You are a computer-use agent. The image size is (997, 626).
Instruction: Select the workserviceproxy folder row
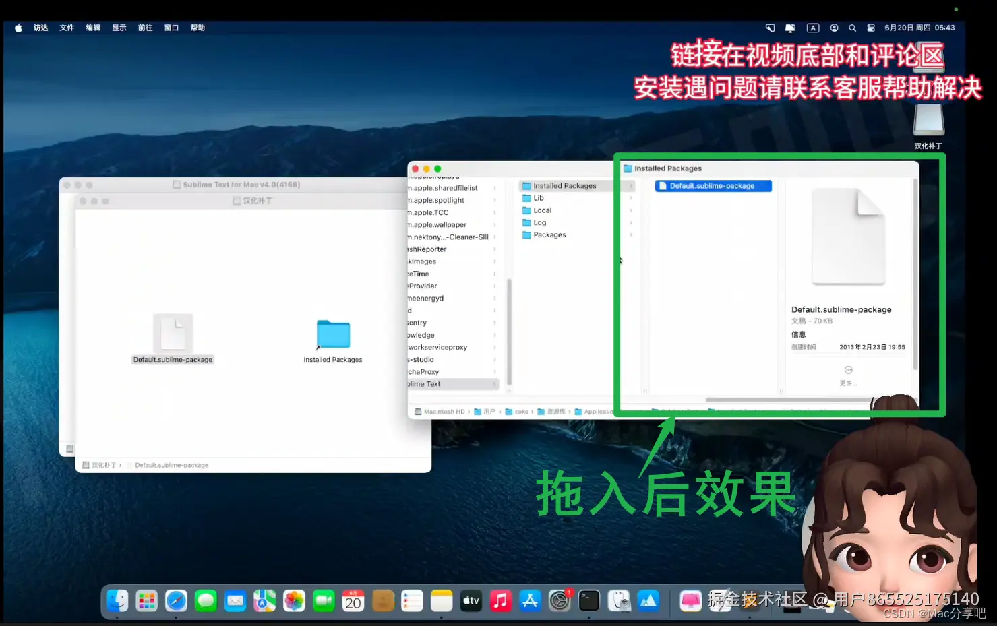[454, 347]
